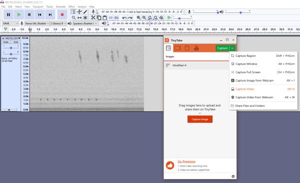Trim audio outside selection
The width and height of the screenshot is (300, 183).
(x=110, y=18)
